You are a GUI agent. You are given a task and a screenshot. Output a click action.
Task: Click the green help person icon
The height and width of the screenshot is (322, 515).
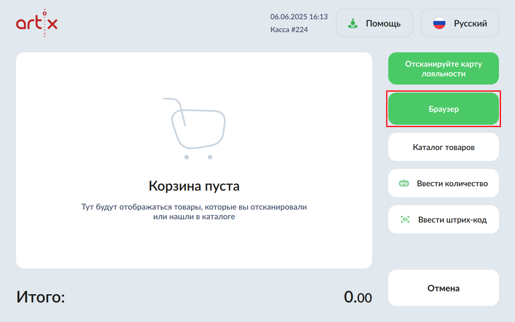tap(353, 23)
